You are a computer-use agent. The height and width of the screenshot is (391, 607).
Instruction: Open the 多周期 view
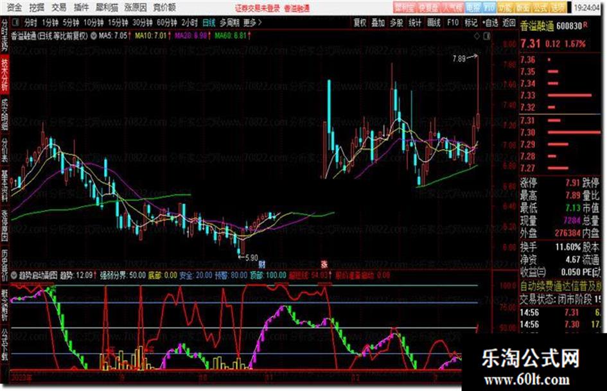tap(229, 23)
